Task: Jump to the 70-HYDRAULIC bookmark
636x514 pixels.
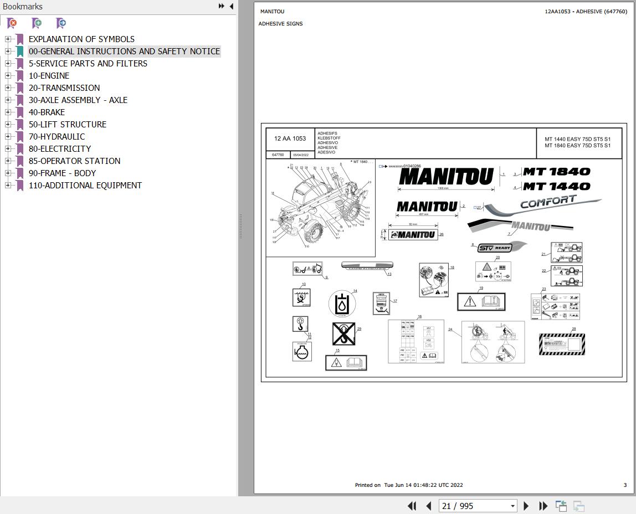Action: point(57,137)
